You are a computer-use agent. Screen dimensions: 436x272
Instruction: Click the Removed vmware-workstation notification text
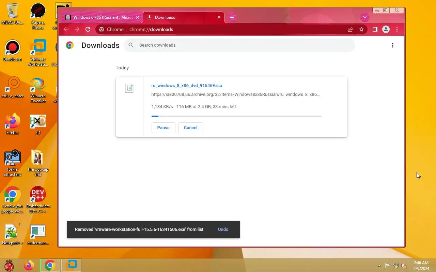[x=139, y=229]
